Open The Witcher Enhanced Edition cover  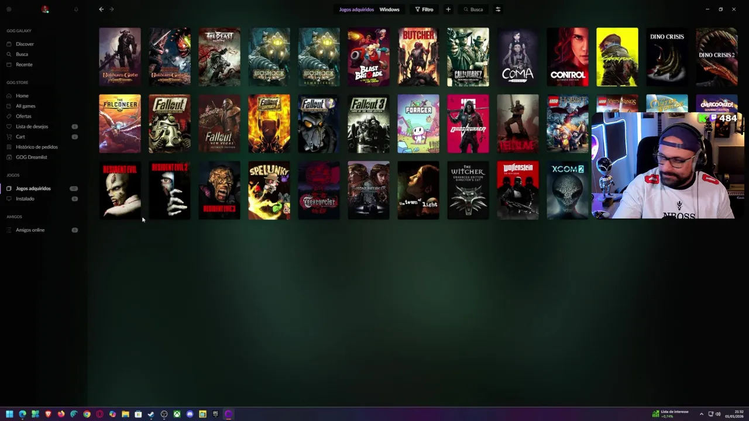click(x=468, y=191)
